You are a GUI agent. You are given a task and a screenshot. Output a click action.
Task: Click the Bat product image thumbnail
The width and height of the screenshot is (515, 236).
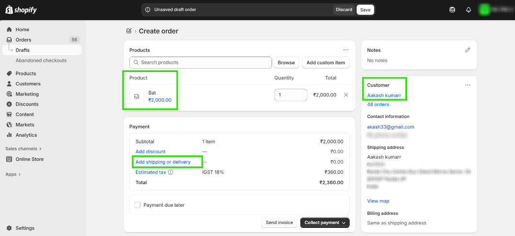tap(137, 96)
